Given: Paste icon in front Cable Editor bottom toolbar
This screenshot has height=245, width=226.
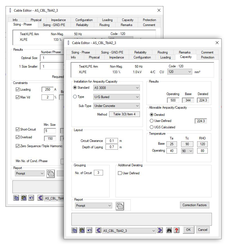Looking at the screenshot, I should pos(82,230).
